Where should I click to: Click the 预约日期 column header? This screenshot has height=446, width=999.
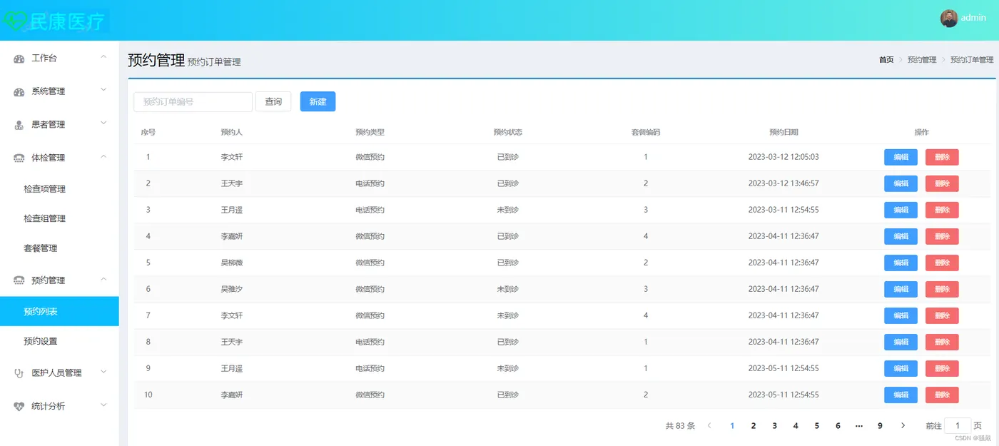point(784,132)
